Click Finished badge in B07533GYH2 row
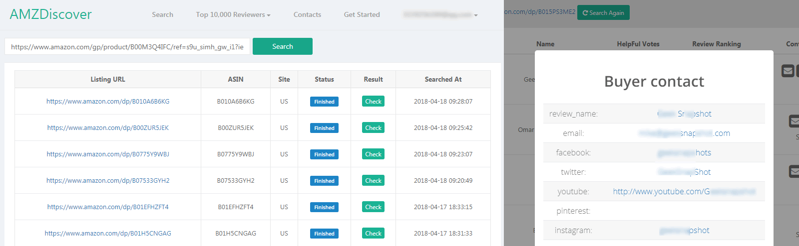The height and width of the screenshot is (246, 799). (x=324, y=181)
